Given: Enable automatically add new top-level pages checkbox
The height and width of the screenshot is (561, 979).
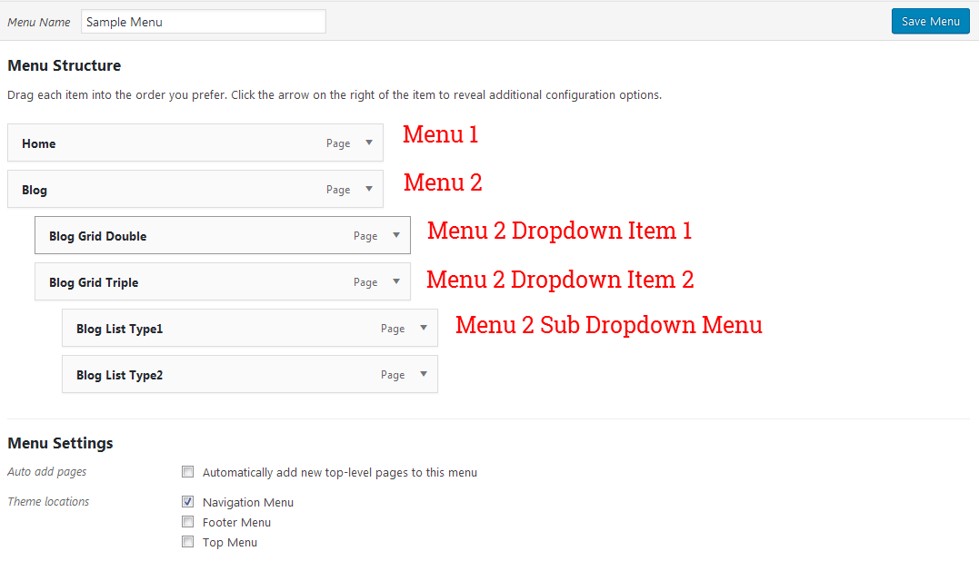Looking at the screenshot, I should [188, 472].
